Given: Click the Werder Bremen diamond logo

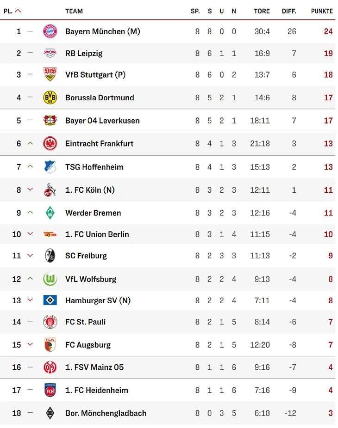Looking at the screenshot, I should pyautogui.click(x=50, y=213).
